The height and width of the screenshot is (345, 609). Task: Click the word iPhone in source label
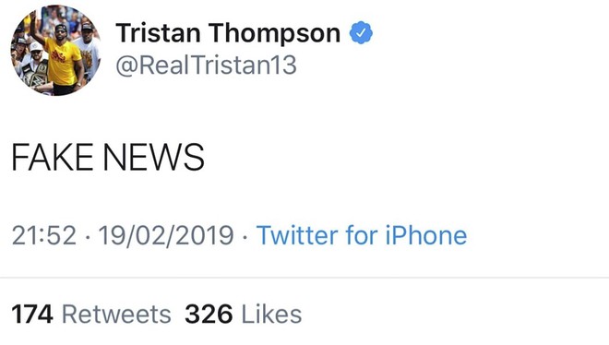[426, 235]
